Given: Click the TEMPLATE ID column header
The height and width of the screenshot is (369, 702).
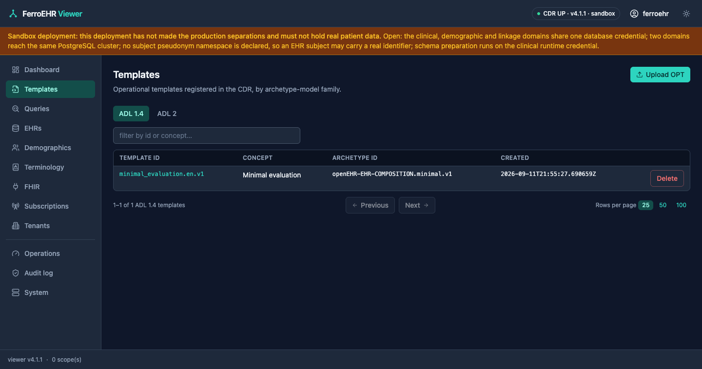Looking at the screenshot, I should (x=139, y=158).
